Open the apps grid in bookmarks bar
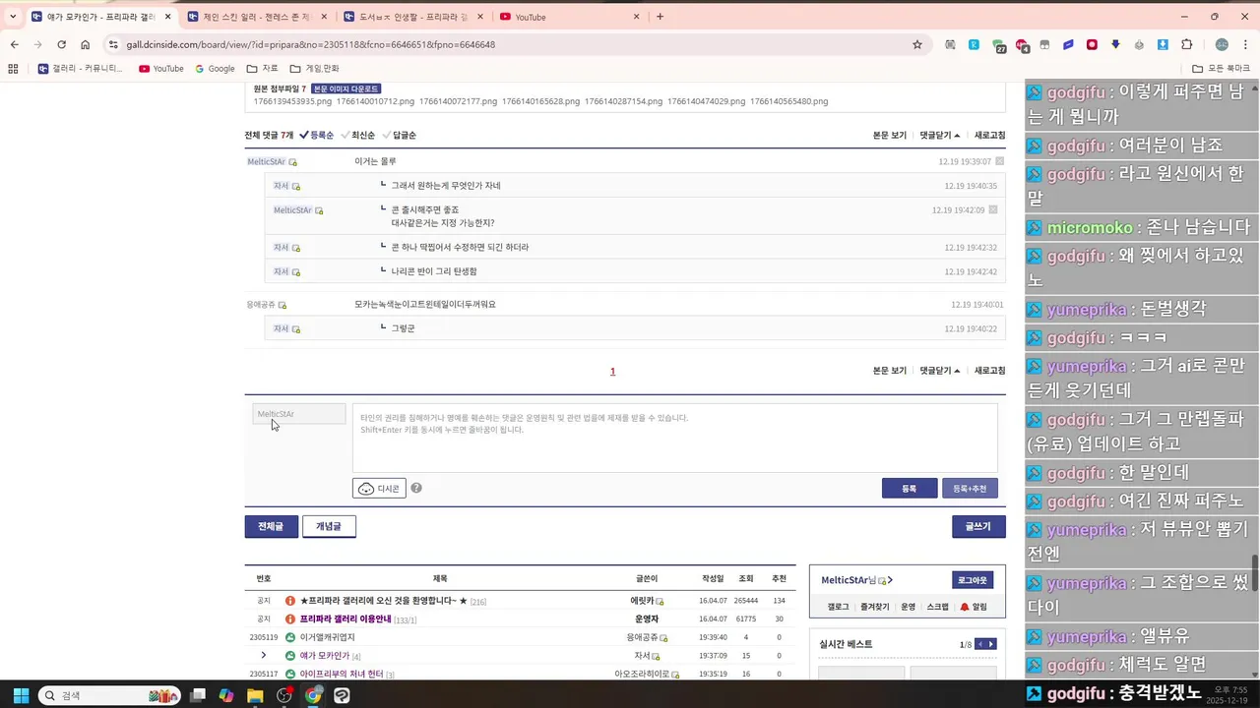 [13, 69]
